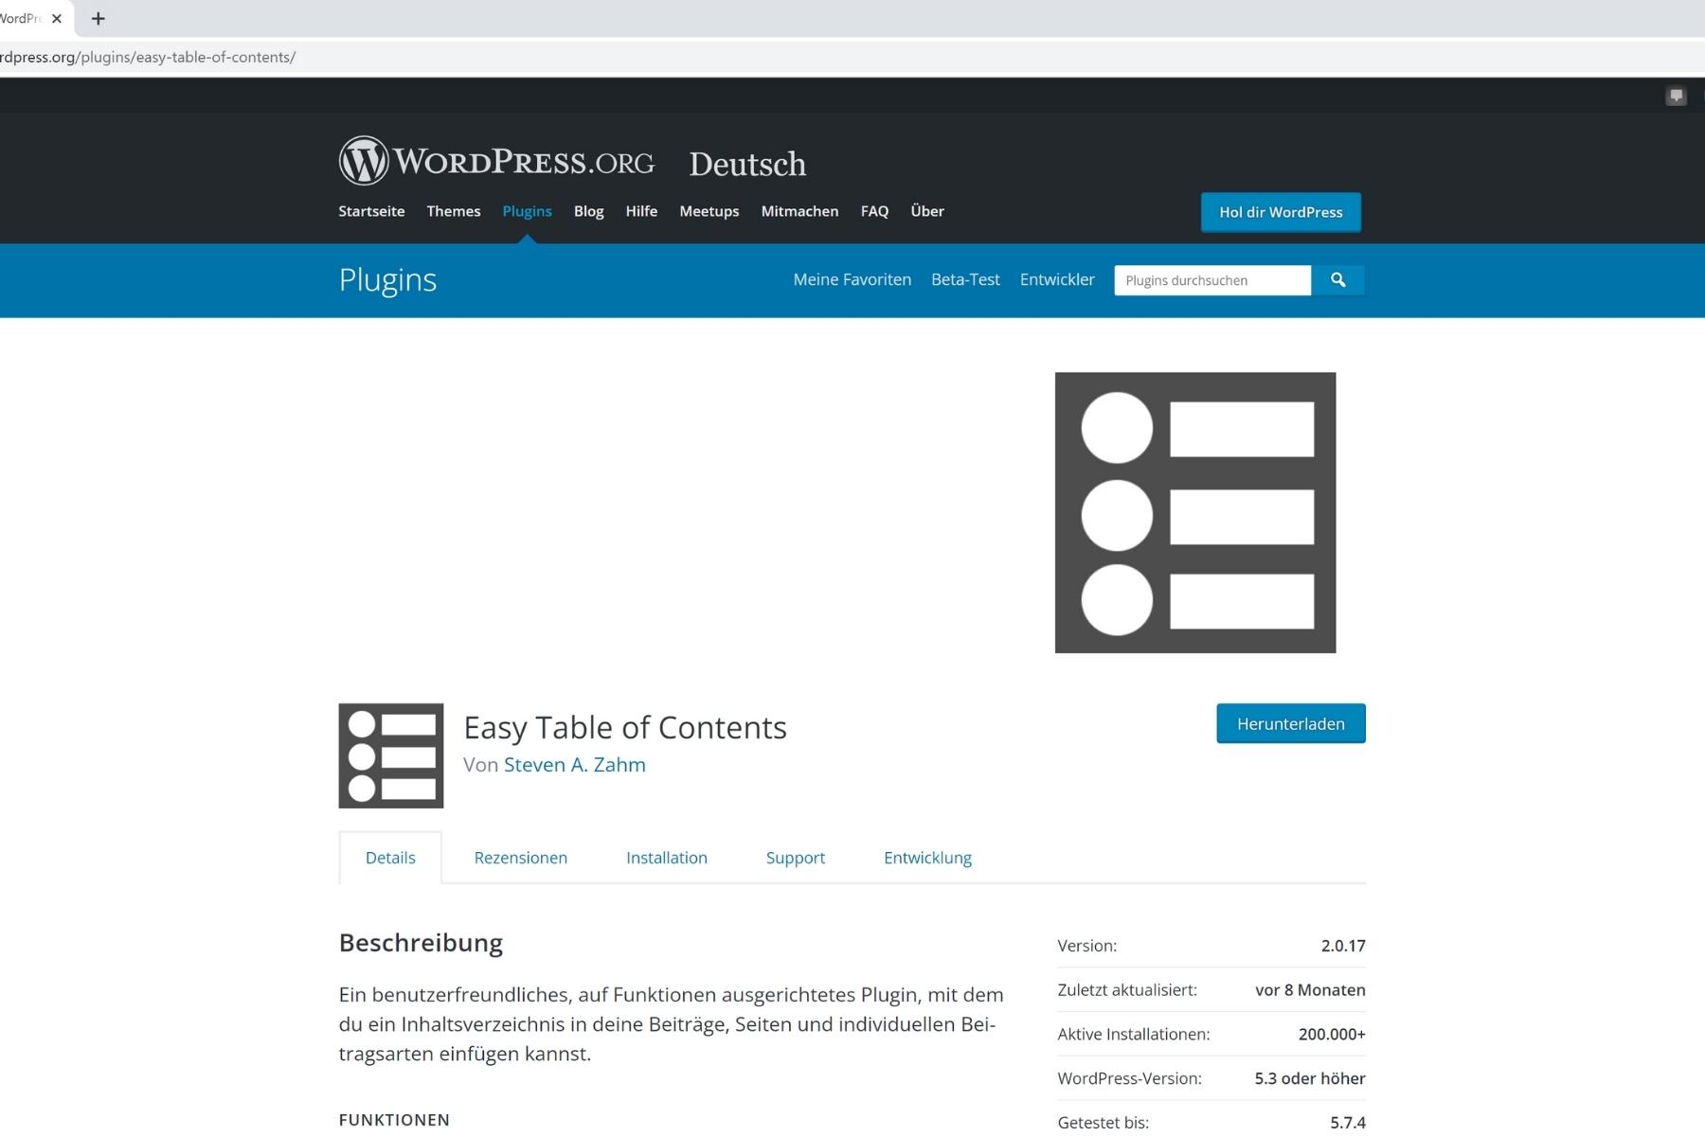Open the Startseite menu item
Screen dimensions: 1705x1136
point(371,211)
